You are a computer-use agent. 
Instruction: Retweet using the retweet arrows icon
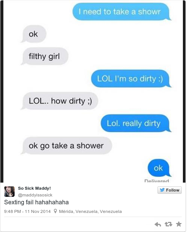tap(169, 224)
